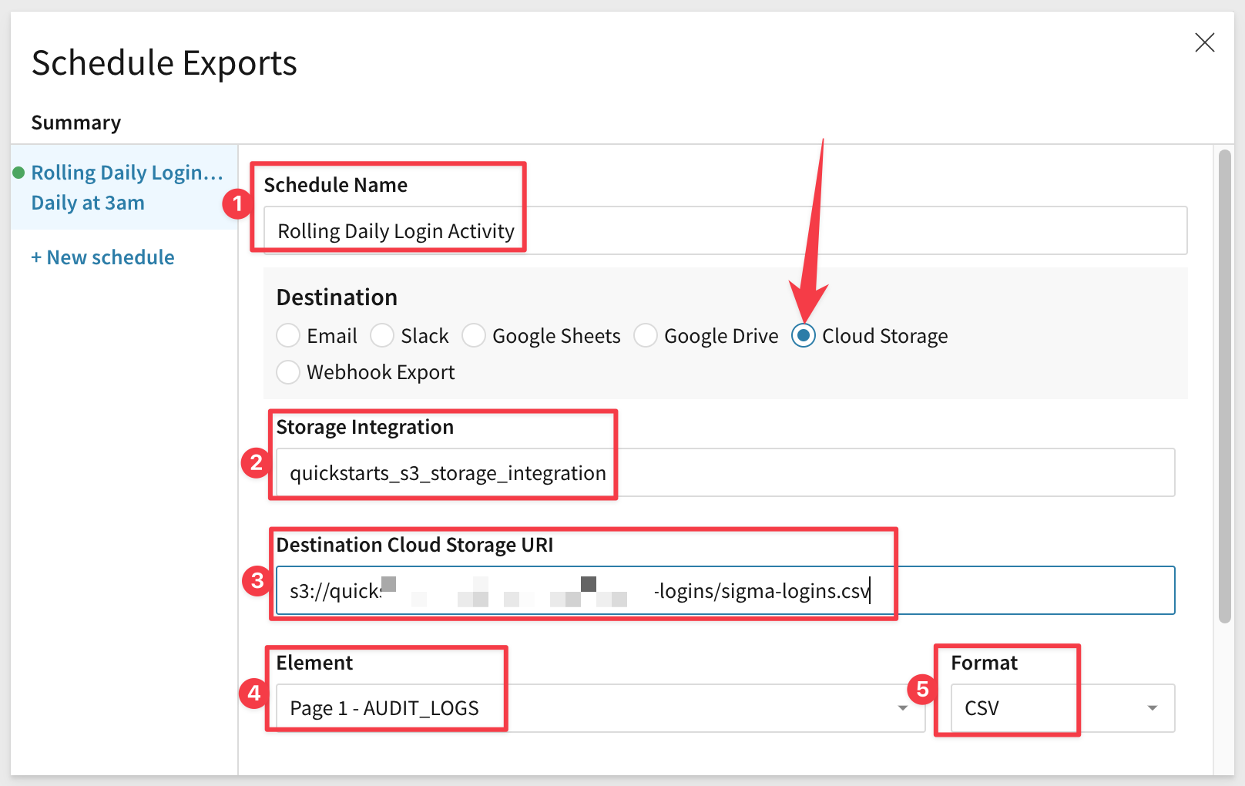The height and width of the screenshot is (786, 1245).
Task: Choose Google Sheets as destination
Action: (x=474, y=335)
